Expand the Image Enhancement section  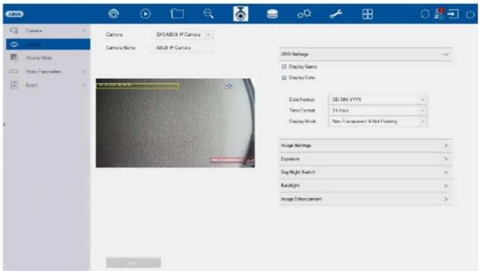(x=366, y=199)
